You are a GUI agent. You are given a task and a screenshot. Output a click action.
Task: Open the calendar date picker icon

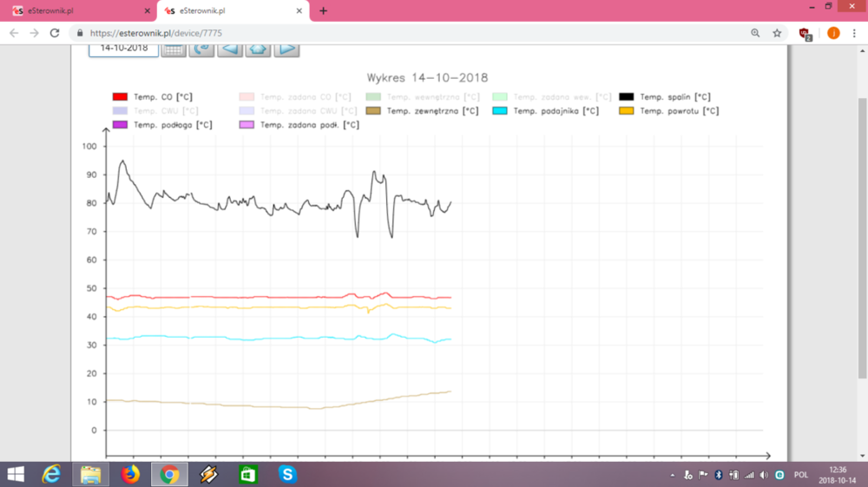(174, 49)
